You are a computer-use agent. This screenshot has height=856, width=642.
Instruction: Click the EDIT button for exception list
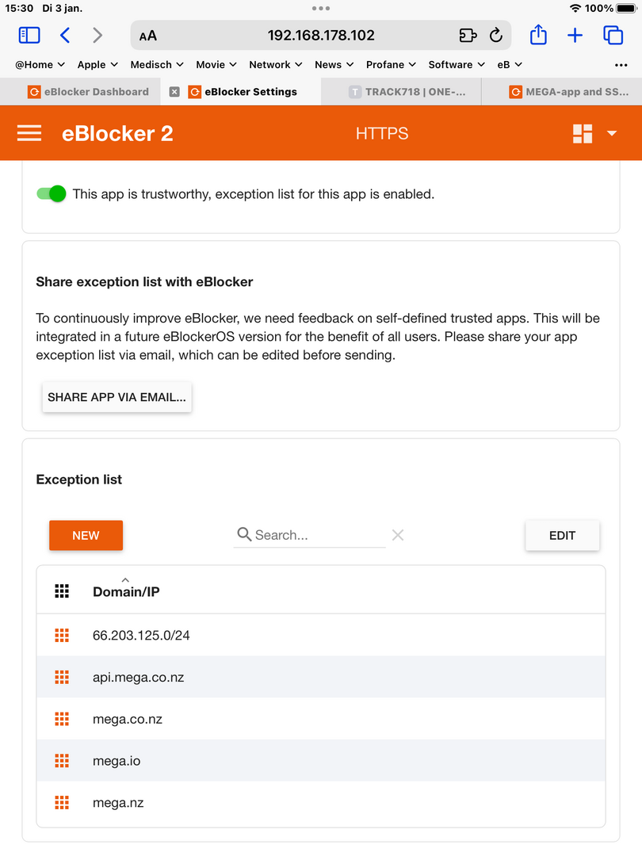tap(562, 536)
